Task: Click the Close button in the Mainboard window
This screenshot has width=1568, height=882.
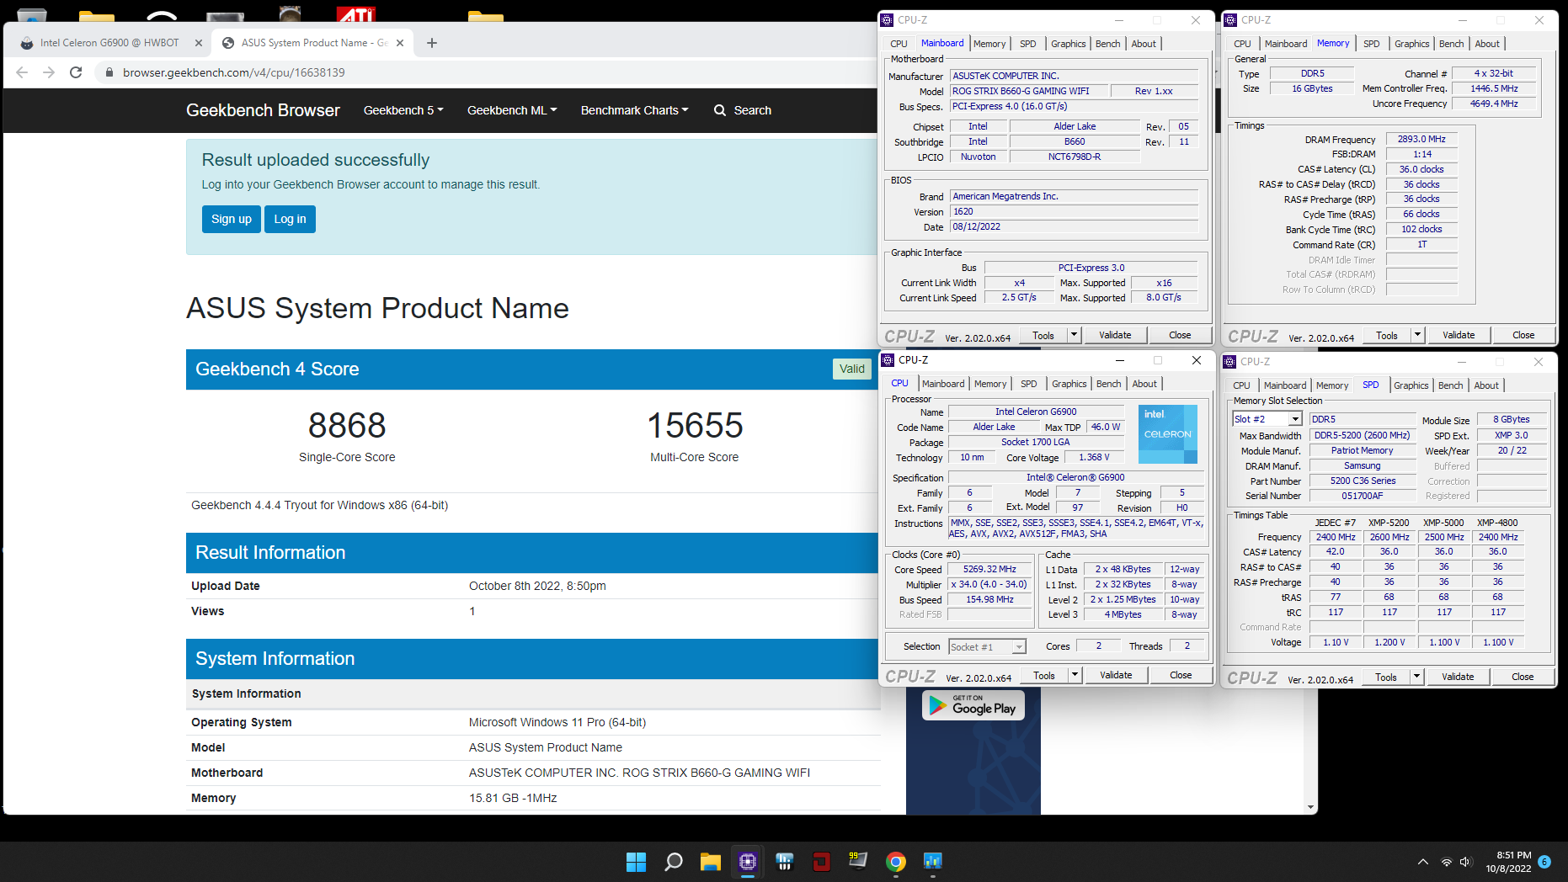Action: point(1180,335)
